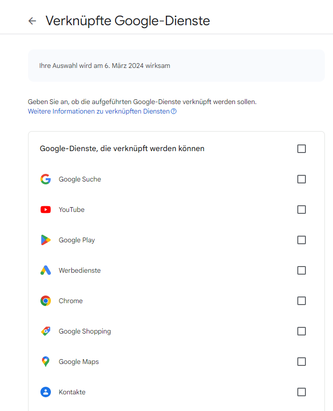Click the Google Maps pin icon
Image resolution: width=333 pixels, height=411 pixels.
click(x=46, y=362)
